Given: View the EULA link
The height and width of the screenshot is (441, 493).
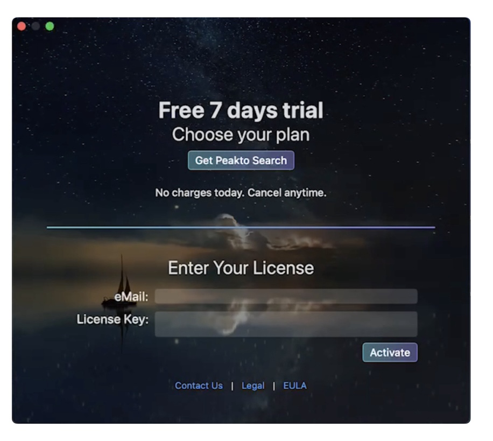Looking at the screenshot, I should pyautogui.click(x=294, y=386).
